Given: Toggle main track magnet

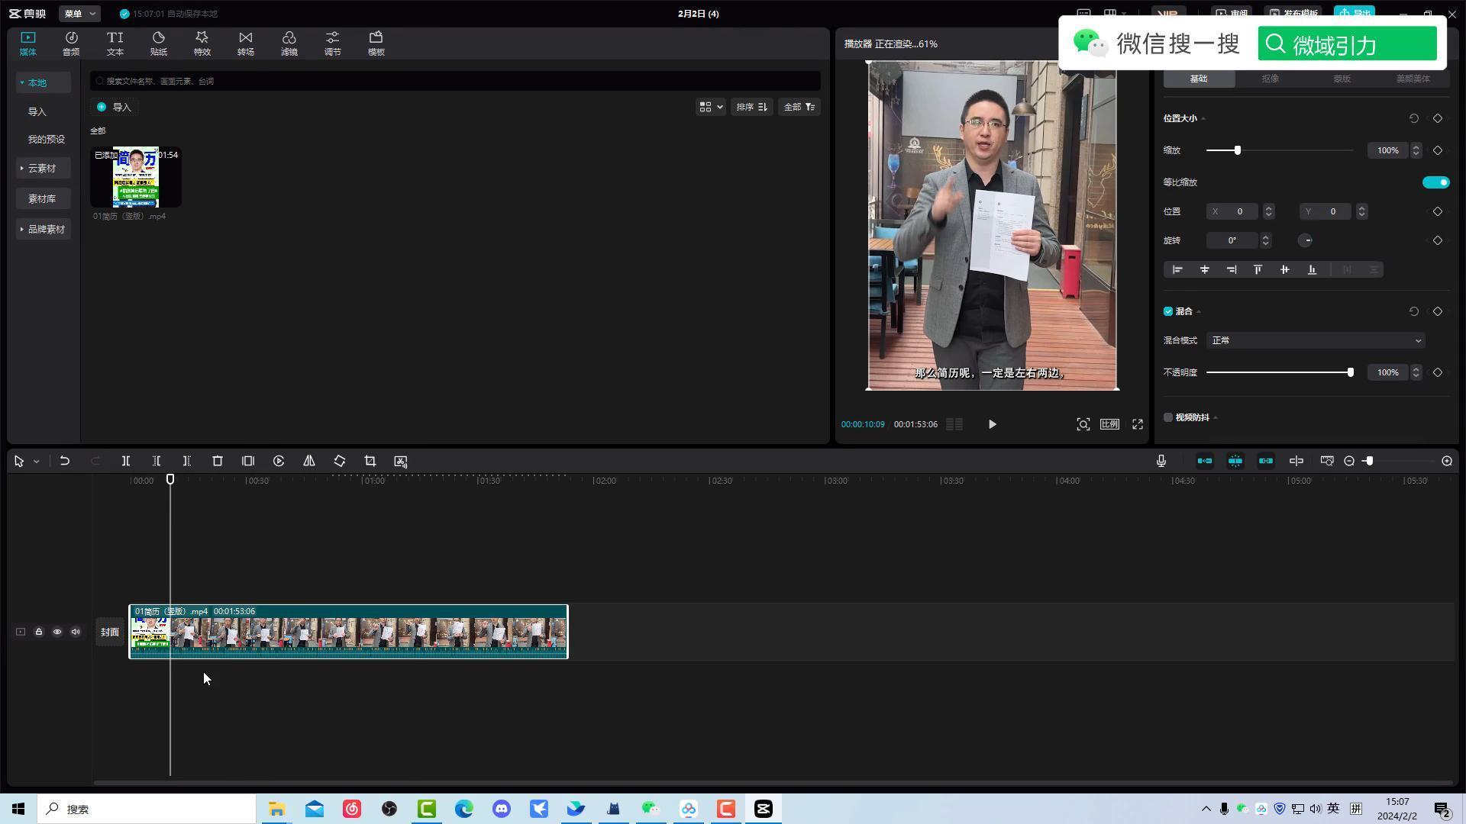Looking at the screenshot, I should point(1205,461).
